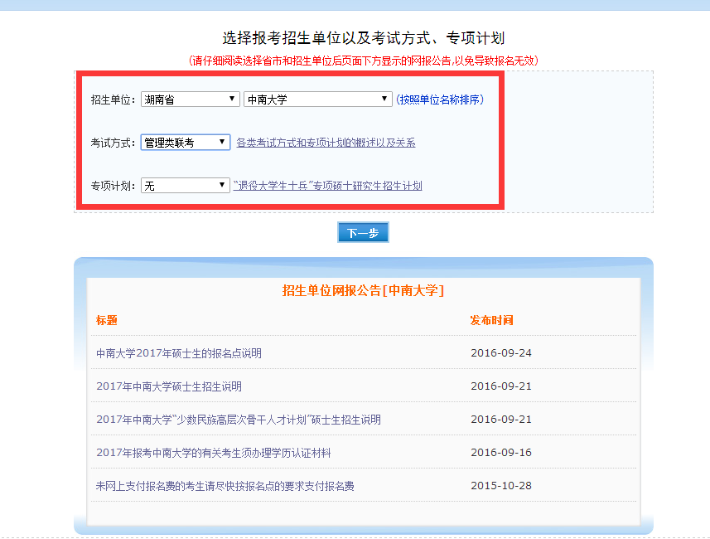Click the 发布时间 column header

pos(492,320)
